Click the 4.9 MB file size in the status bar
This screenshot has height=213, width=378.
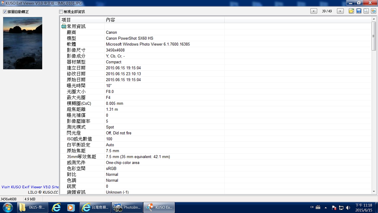pos(30,199)
